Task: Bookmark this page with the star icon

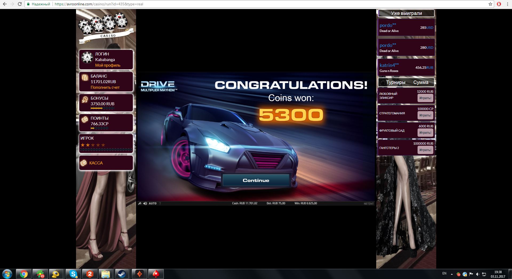Action: (x=490, y=4)
